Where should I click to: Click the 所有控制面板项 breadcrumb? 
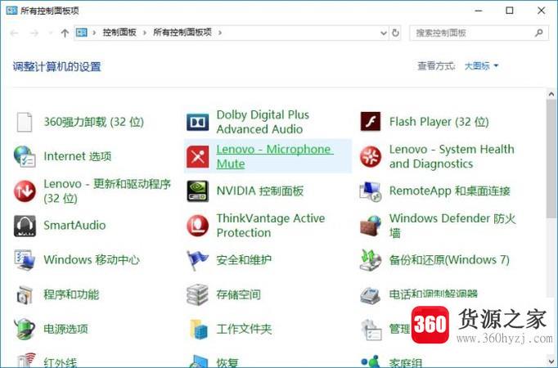(x=182, y=33)
